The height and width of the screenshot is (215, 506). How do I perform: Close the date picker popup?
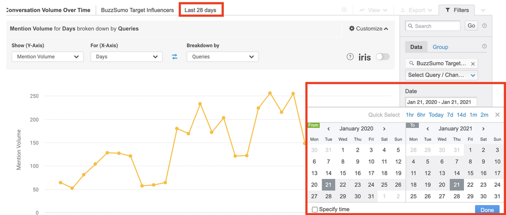(x=497, y=115)
